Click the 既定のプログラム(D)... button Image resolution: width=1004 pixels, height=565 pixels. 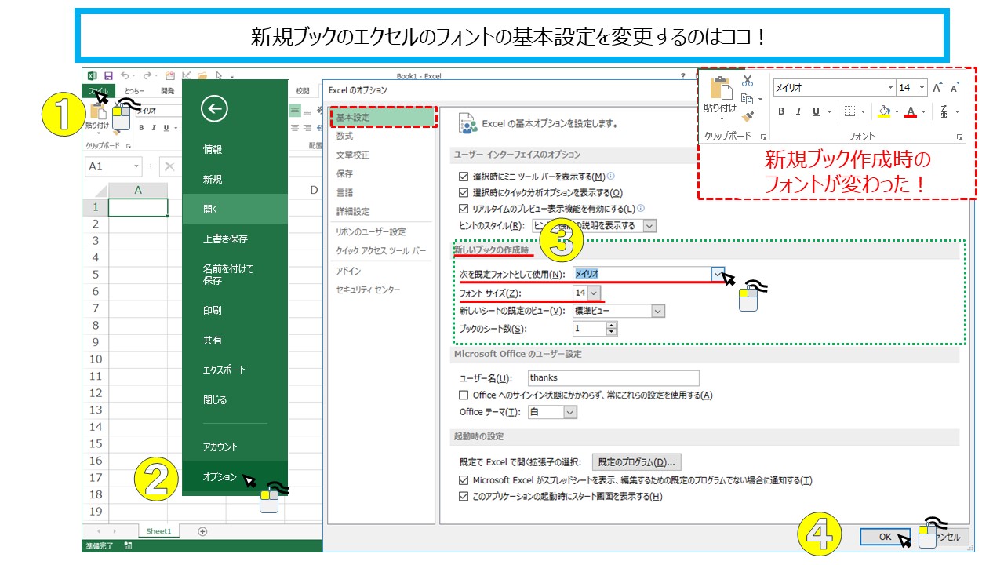635,462
